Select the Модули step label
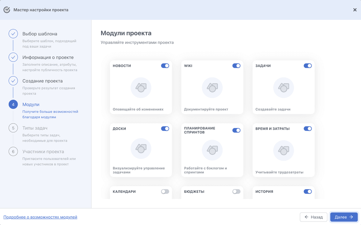 (31, 105)
